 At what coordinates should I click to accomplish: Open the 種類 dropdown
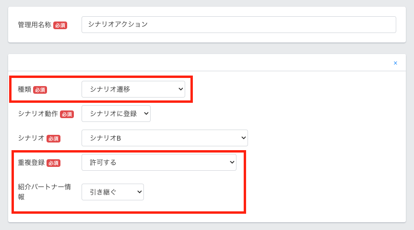133,89
